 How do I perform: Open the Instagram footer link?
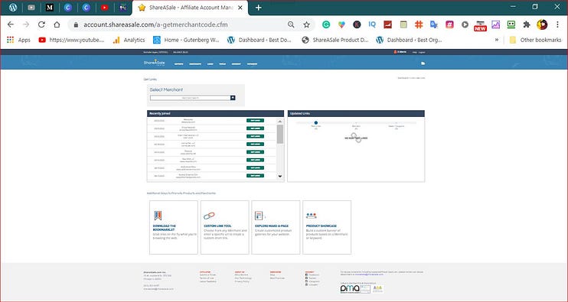click(x=312, y=281)
